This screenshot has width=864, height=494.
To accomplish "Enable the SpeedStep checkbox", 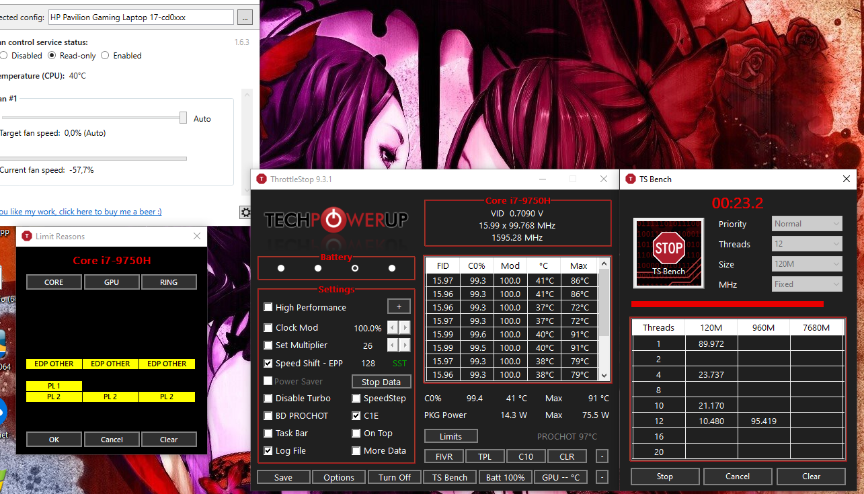I will coord(356,398).
